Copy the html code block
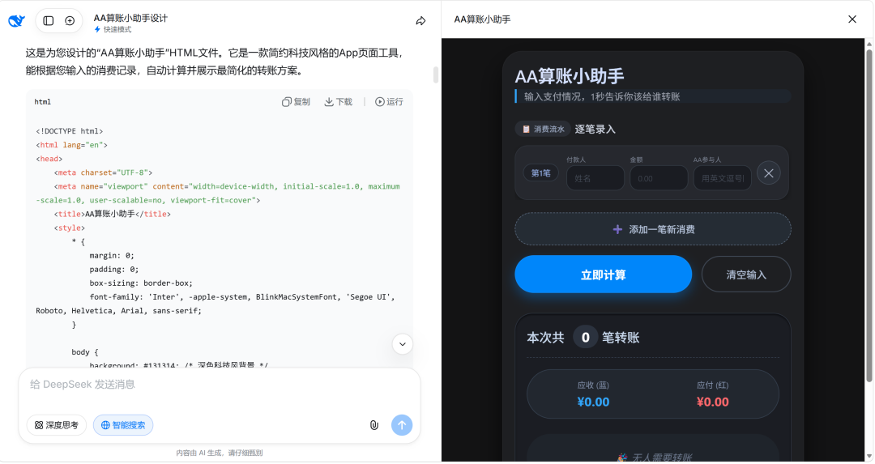The width and height of the screenshot is (875, 464). click(296, 101)
